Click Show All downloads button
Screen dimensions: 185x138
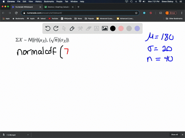175,135
